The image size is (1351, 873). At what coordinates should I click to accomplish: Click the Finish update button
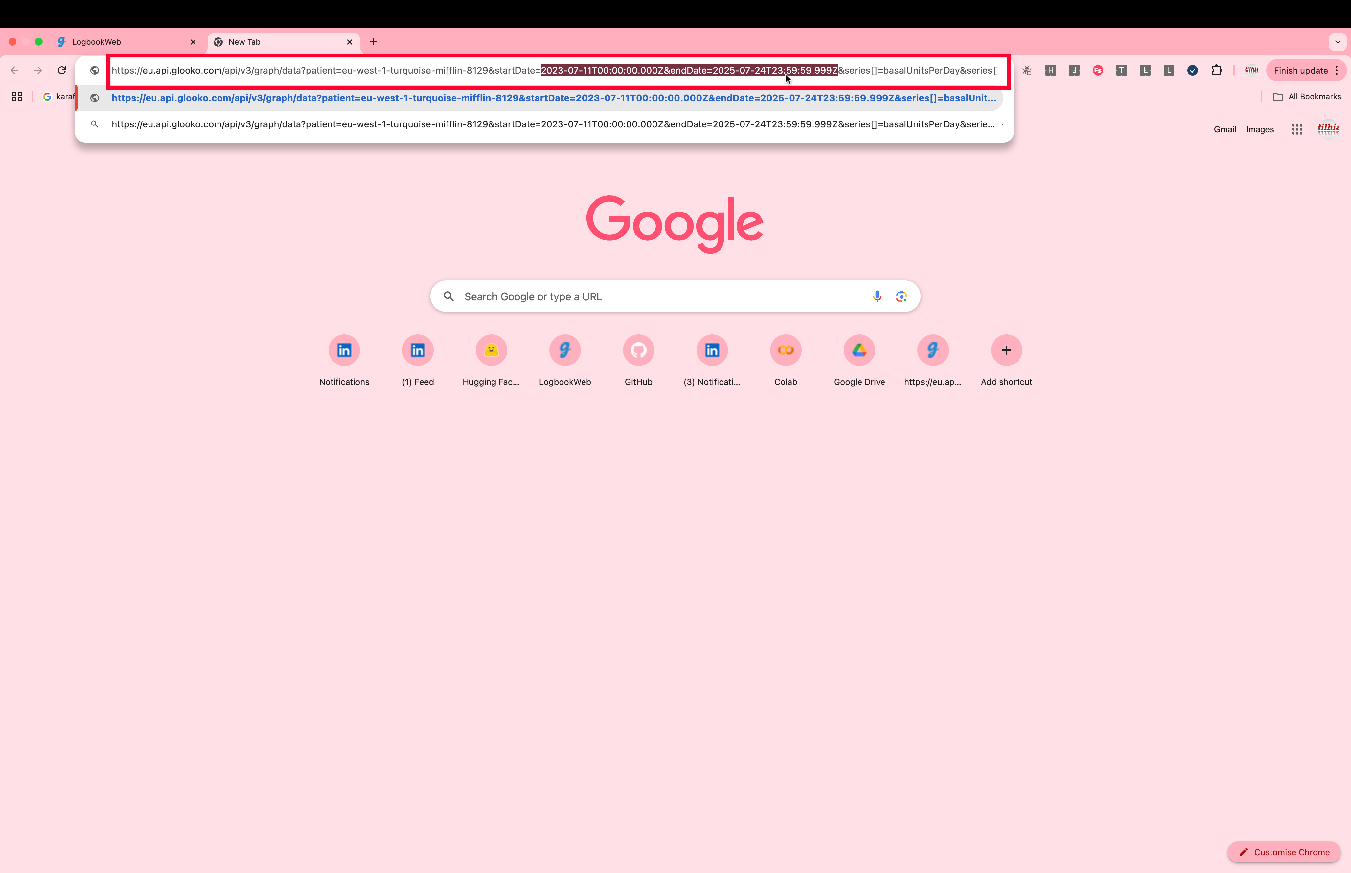[x=1300, y=70]
